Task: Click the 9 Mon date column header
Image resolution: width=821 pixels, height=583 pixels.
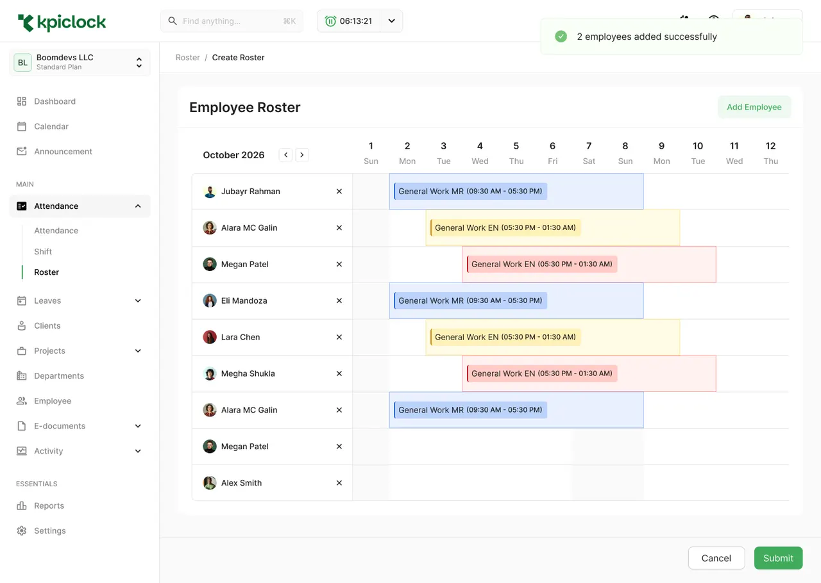Action: tap(661, 153)
